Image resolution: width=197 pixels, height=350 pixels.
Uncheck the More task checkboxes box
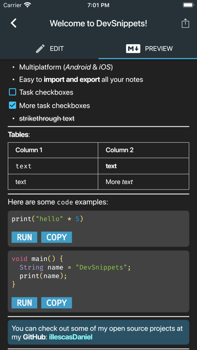pyautogui.click(x=13, y=106)
